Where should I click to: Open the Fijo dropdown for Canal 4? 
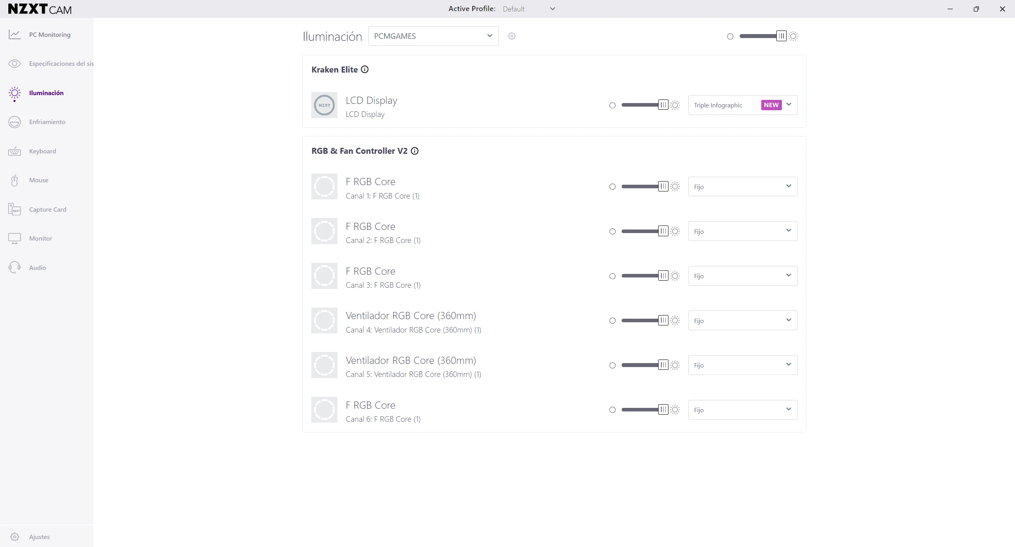tap(743, 320)
